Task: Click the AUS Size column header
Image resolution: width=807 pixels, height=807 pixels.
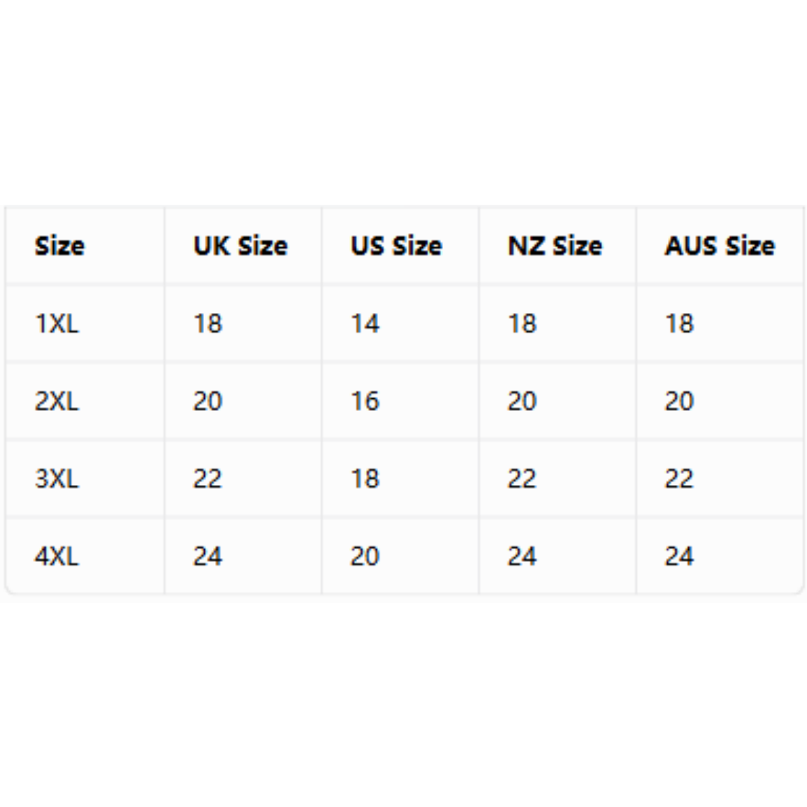Action: click(x=720, y=246)
